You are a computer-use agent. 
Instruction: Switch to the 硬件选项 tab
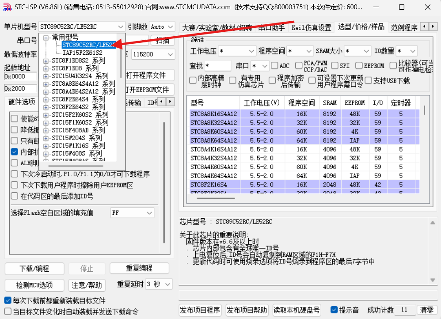point(22,102)
